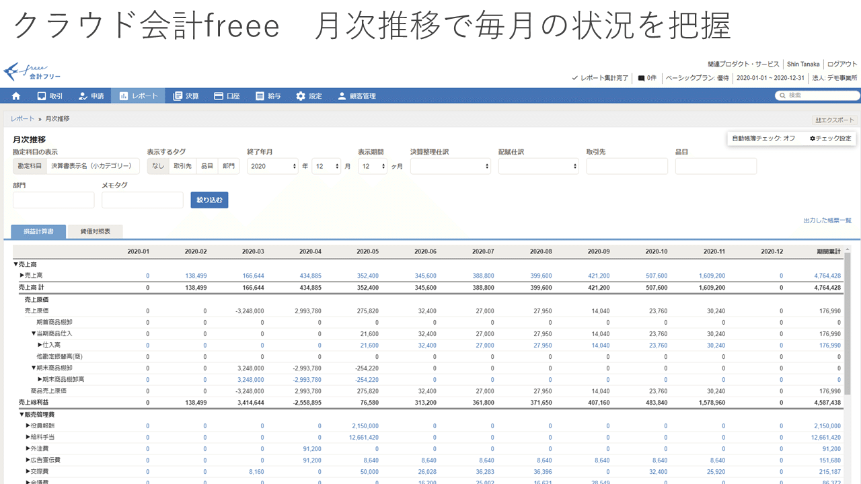Image resolution: width=861 pixels, height=484 pixels.
Task: Open the 取引 menu
Action: point(50,96)
